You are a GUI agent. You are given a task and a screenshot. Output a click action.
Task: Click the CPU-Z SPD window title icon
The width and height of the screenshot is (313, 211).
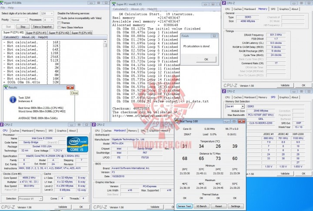[224, 91]
